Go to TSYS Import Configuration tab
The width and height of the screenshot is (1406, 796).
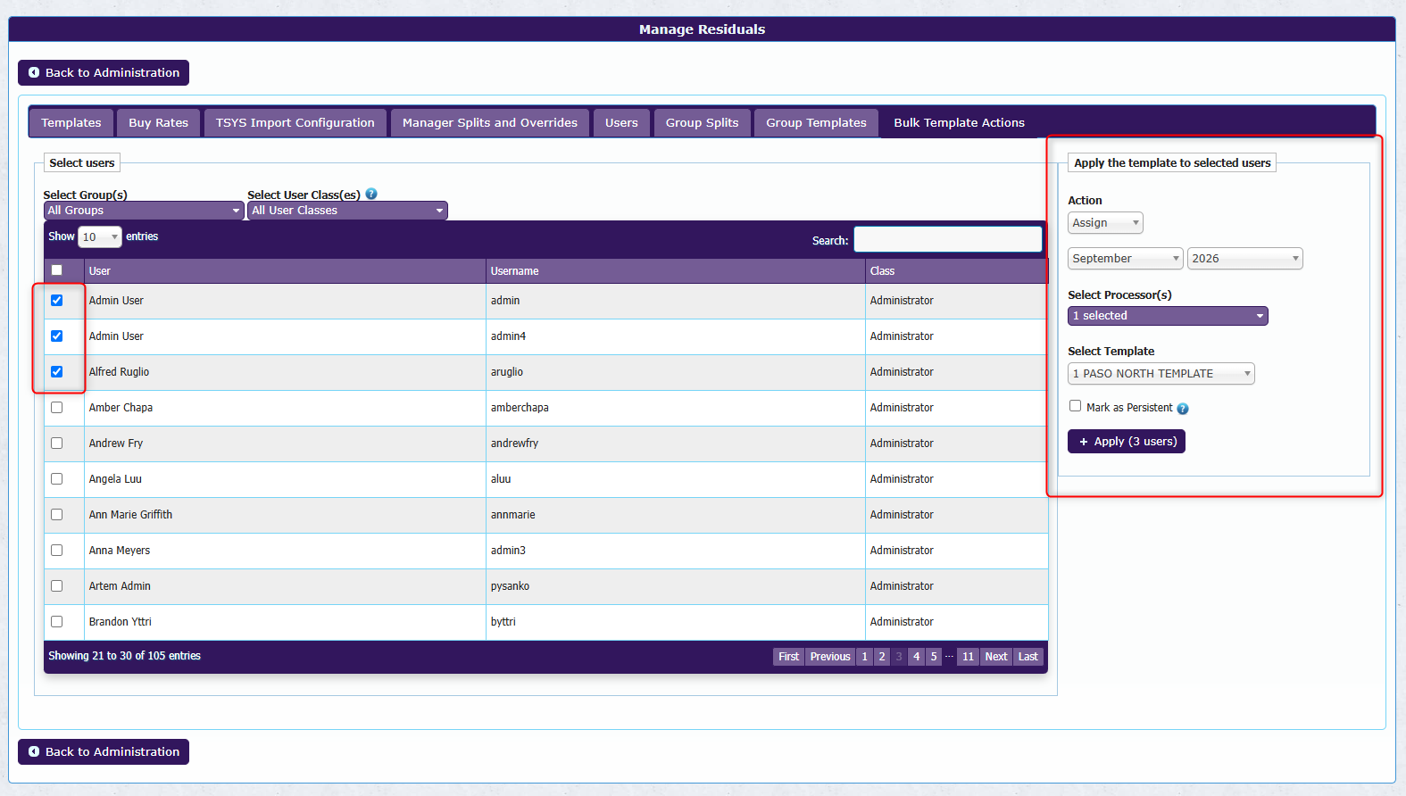[295, 123]
